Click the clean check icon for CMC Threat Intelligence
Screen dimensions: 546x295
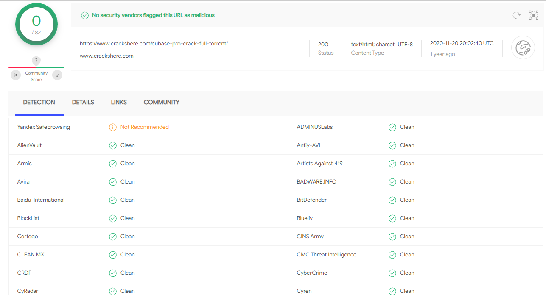pos(392,255)
